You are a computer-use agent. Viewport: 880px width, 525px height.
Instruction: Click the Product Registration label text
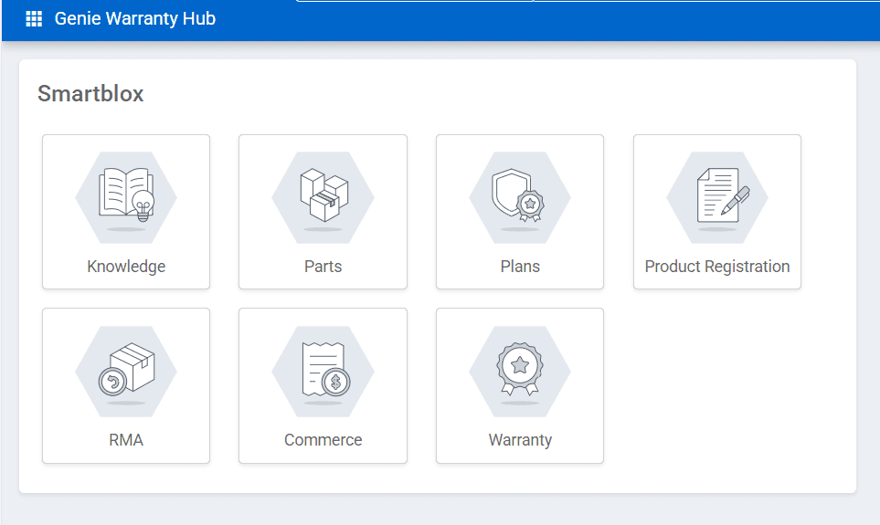717,267
